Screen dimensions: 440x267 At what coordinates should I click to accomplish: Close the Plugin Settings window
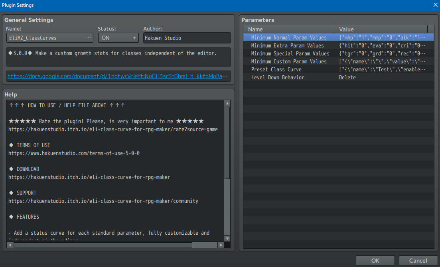coord(435,5)
